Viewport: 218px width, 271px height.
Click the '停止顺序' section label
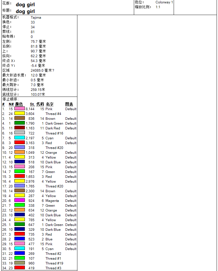pyautogui.click(x=10, y=99)
